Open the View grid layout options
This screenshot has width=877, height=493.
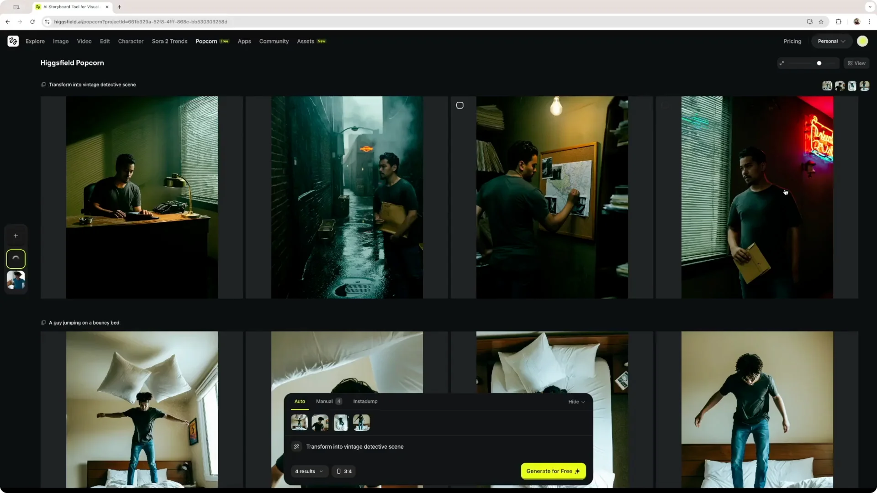tap(856, 63)
